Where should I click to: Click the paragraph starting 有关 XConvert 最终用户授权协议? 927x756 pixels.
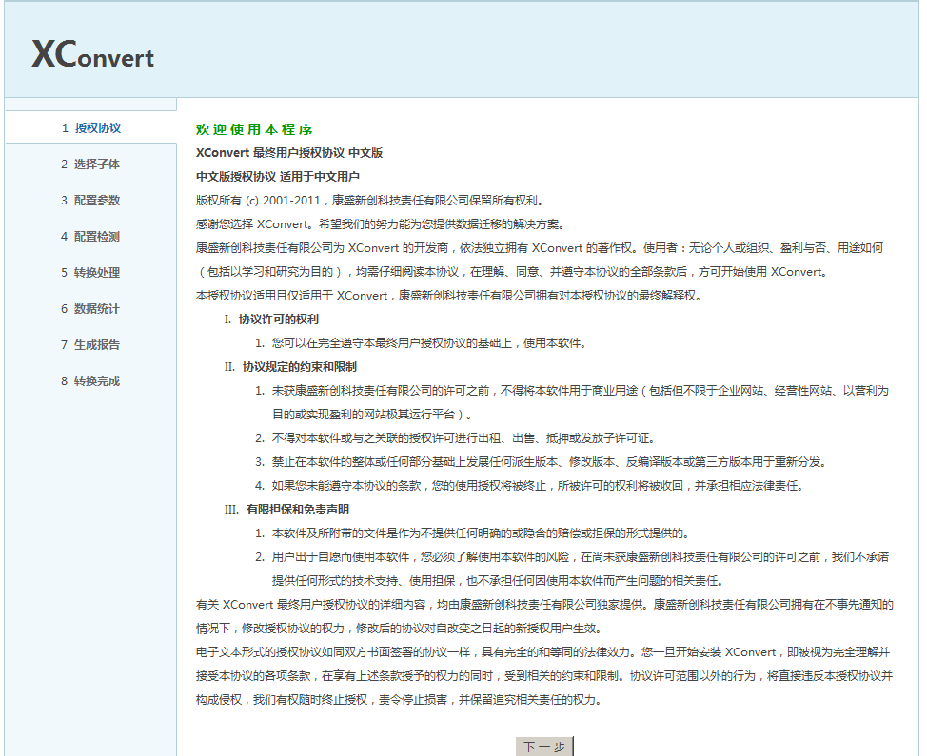click(x=544, y=616)
